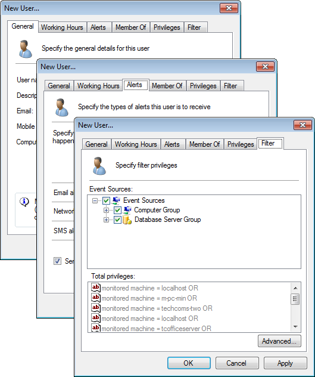The height and width of the screenshot is (377, 315).
Task: Click the Event Sources network icon
Action: coord(116,200)
